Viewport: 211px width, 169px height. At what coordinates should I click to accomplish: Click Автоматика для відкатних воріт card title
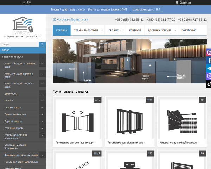coord(126,143)
